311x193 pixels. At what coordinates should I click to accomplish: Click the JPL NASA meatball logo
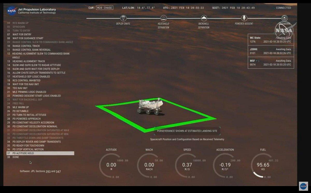tap(11, 11)
